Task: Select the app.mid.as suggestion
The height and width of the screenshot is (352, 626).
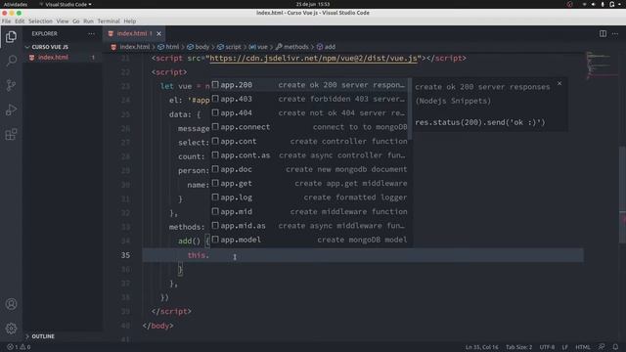Action: click(x=309, y=226)
